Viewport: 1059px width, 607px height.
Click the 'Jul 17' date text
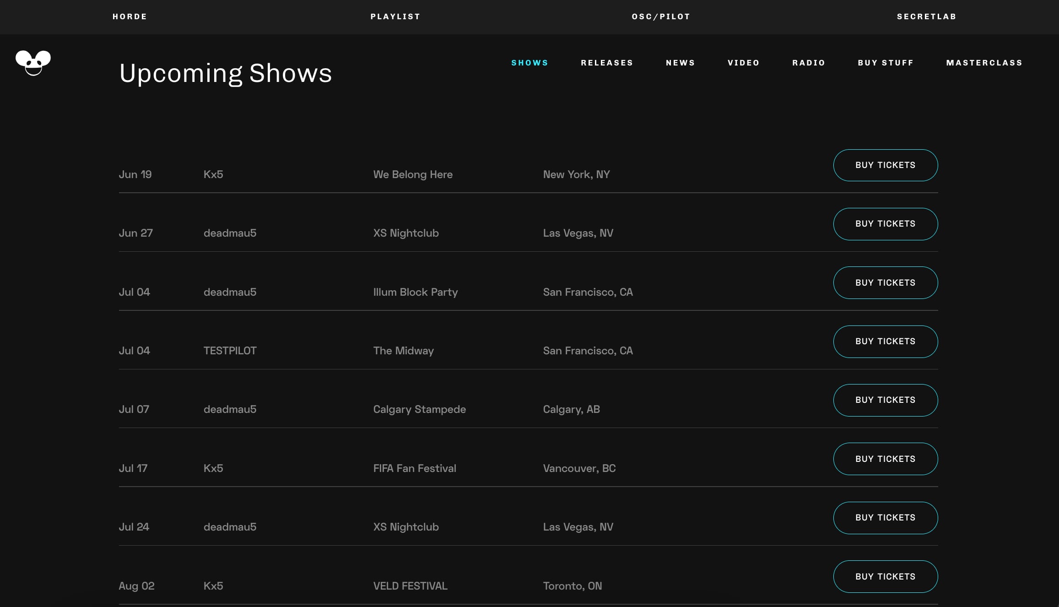(133, 468)
